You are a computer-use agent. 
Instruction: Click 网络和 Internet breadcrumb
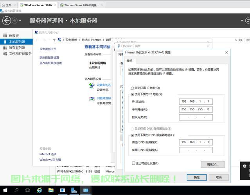92,40
